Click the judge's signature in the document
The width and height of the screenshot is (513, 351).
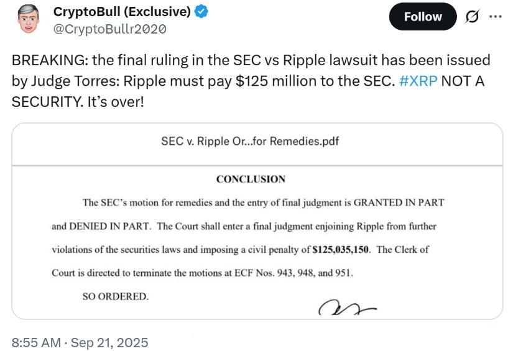tap(347, 307)
